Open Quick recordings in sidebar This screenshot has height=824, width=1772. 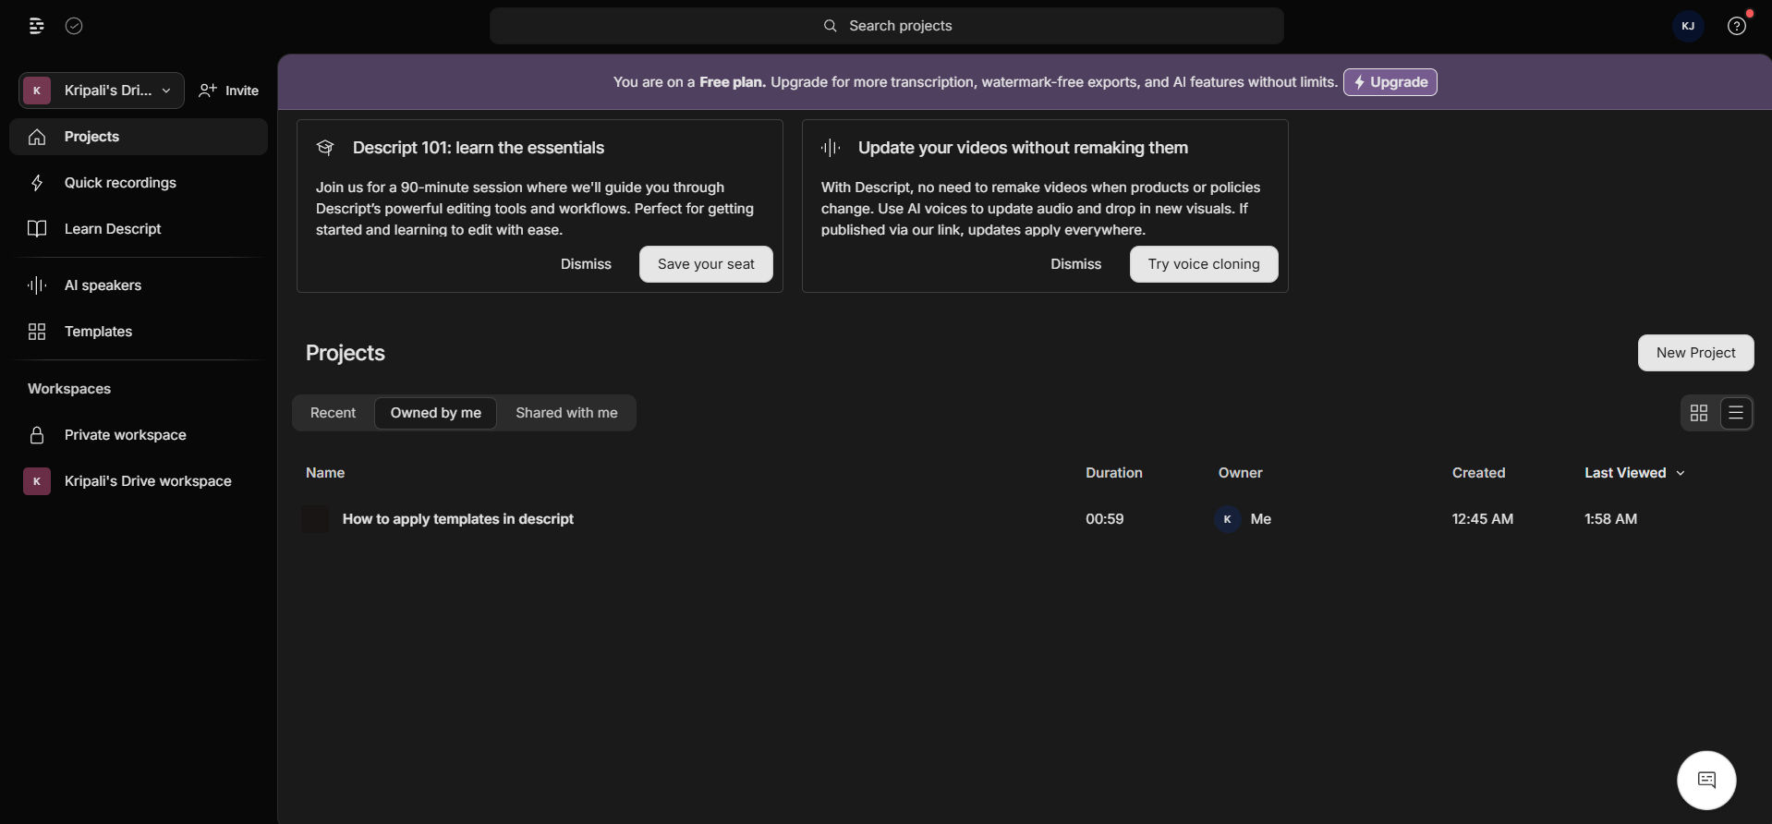coord(120,183)
